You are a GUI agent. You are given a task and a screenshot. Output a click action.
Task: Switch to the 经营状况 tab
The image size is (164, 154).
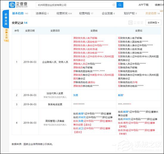pos(64,13)
